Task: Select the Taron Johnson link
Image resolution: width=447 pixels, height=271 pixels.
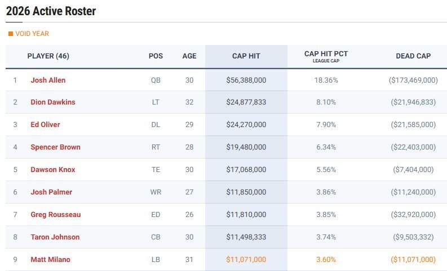Action: pyautogui.click(x=55, y=237)
